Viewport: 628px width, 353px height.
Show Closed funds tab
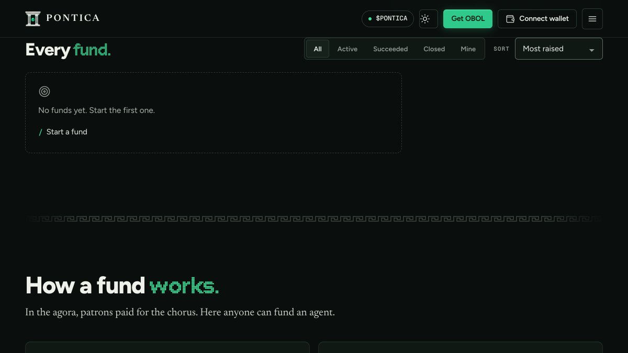434,49
